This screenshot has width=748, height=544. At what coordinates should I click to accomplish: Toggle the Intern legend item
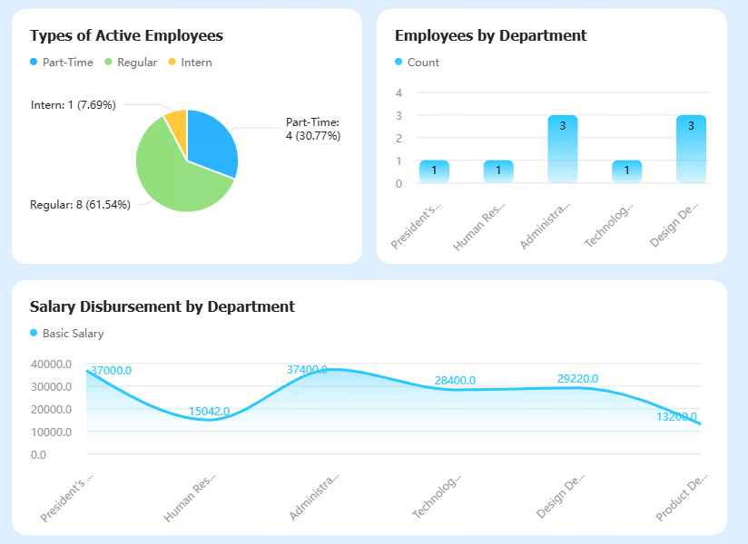pos(191,63)
